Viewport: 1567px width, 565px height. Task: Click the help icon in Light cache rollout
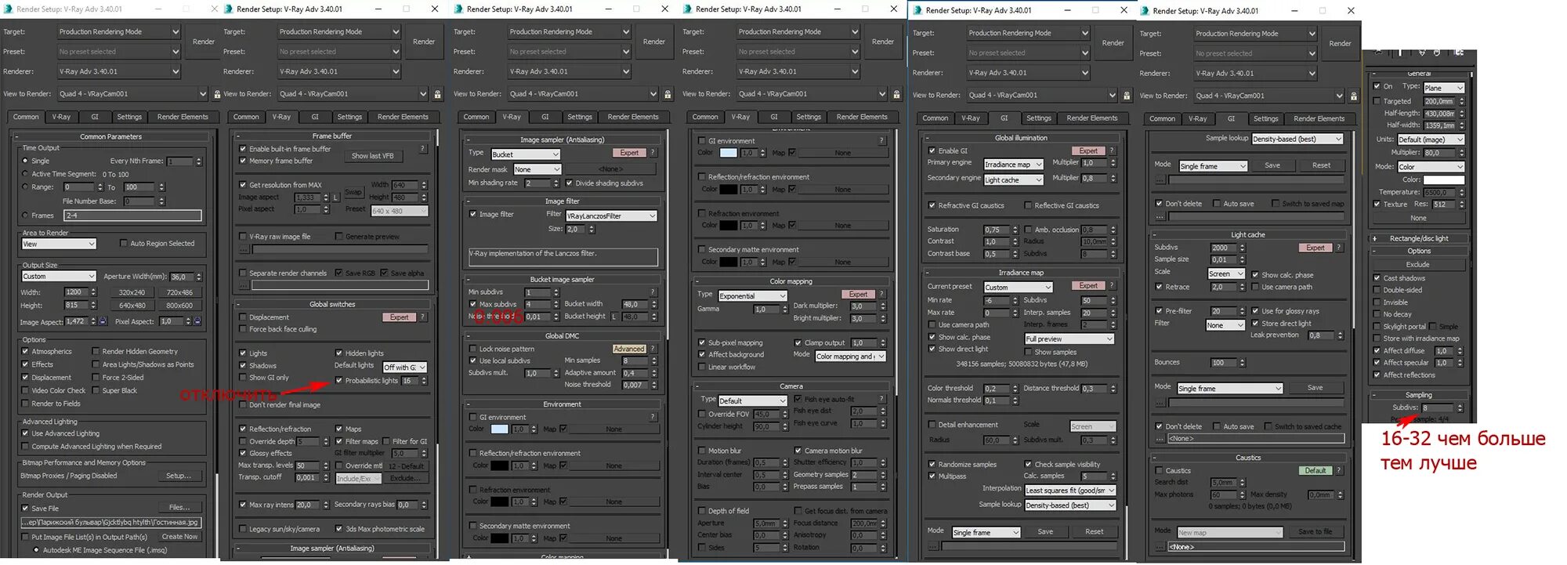1339,248
